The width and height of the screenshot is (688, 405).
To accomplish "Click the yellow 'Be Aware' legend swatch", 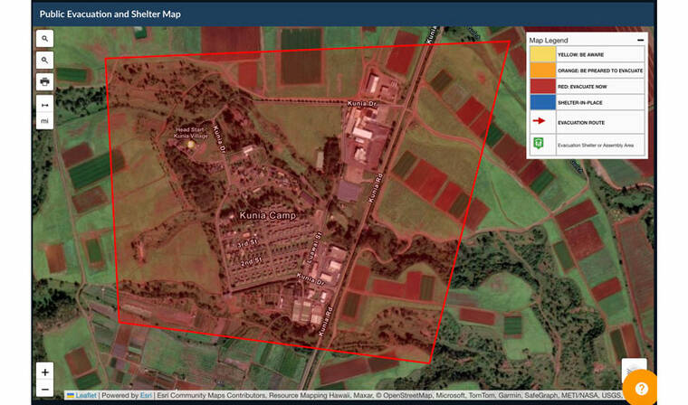I will pyautogui.click(x=541, y=55).
